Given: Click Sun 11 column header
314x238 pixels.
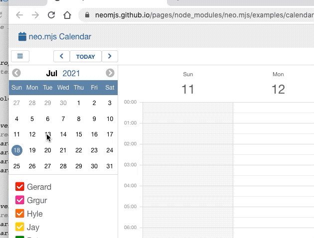Looking at the screenshot, I should point(188,84).
